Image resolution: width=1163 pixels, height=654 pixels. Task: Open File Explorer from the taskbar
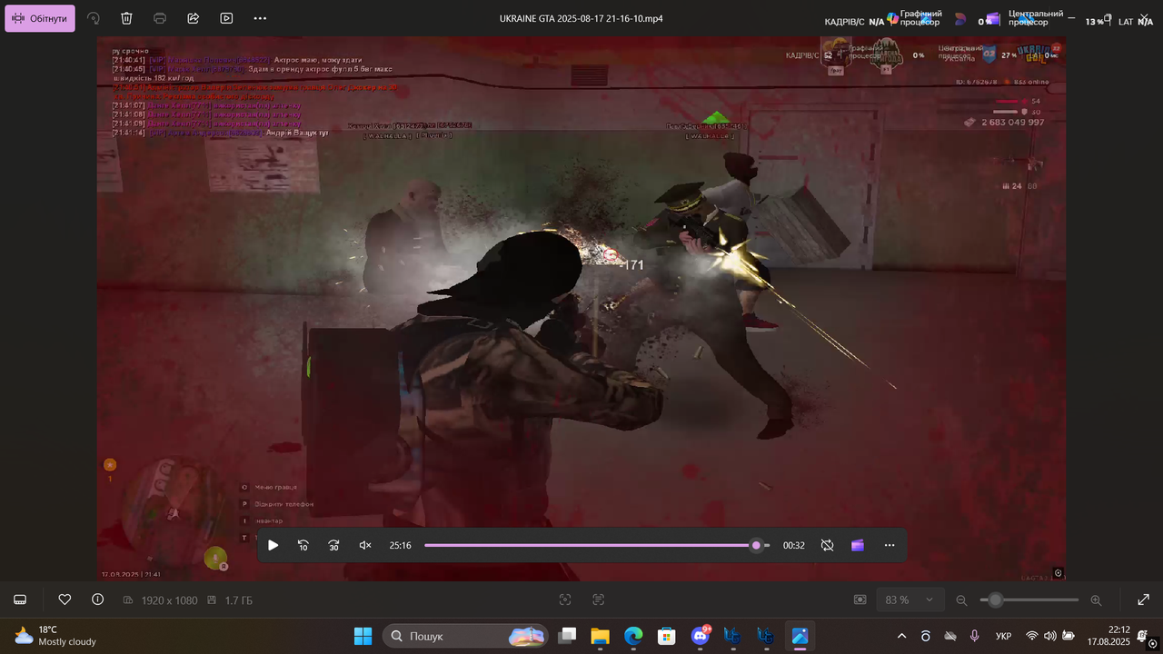[x=600, y=636]
